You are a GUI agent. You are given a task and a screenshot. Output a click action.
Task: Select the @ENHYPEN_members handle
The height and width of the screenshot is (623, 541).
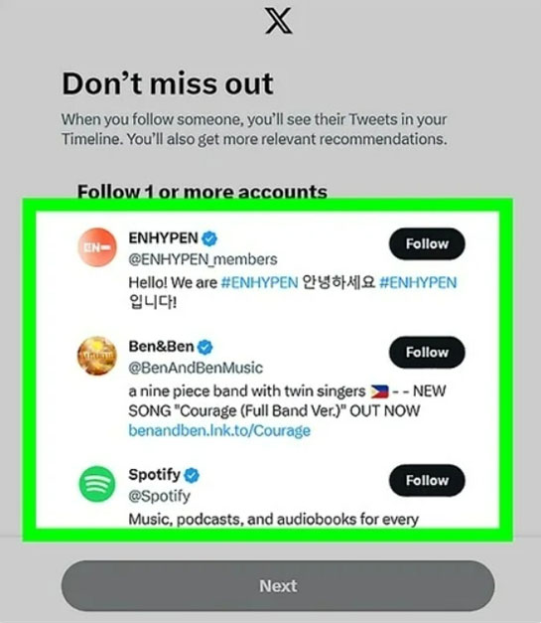203,259
